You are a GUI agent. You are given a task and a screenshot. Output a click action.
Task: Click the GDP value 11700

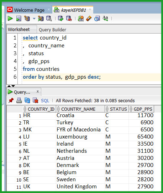click(x=145, y=115)
